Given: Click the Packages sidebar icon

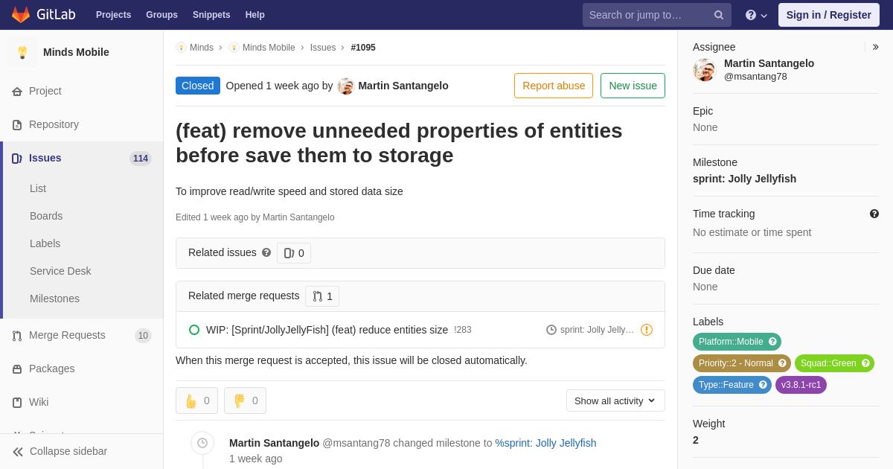Looking at the screenshot, I should pos(17,369).
